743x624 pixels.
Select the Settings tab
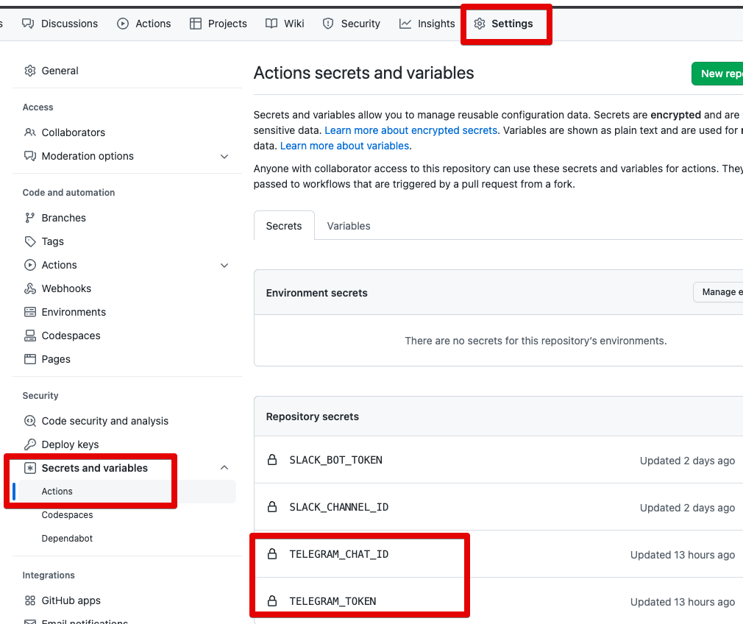click(503, 24)
